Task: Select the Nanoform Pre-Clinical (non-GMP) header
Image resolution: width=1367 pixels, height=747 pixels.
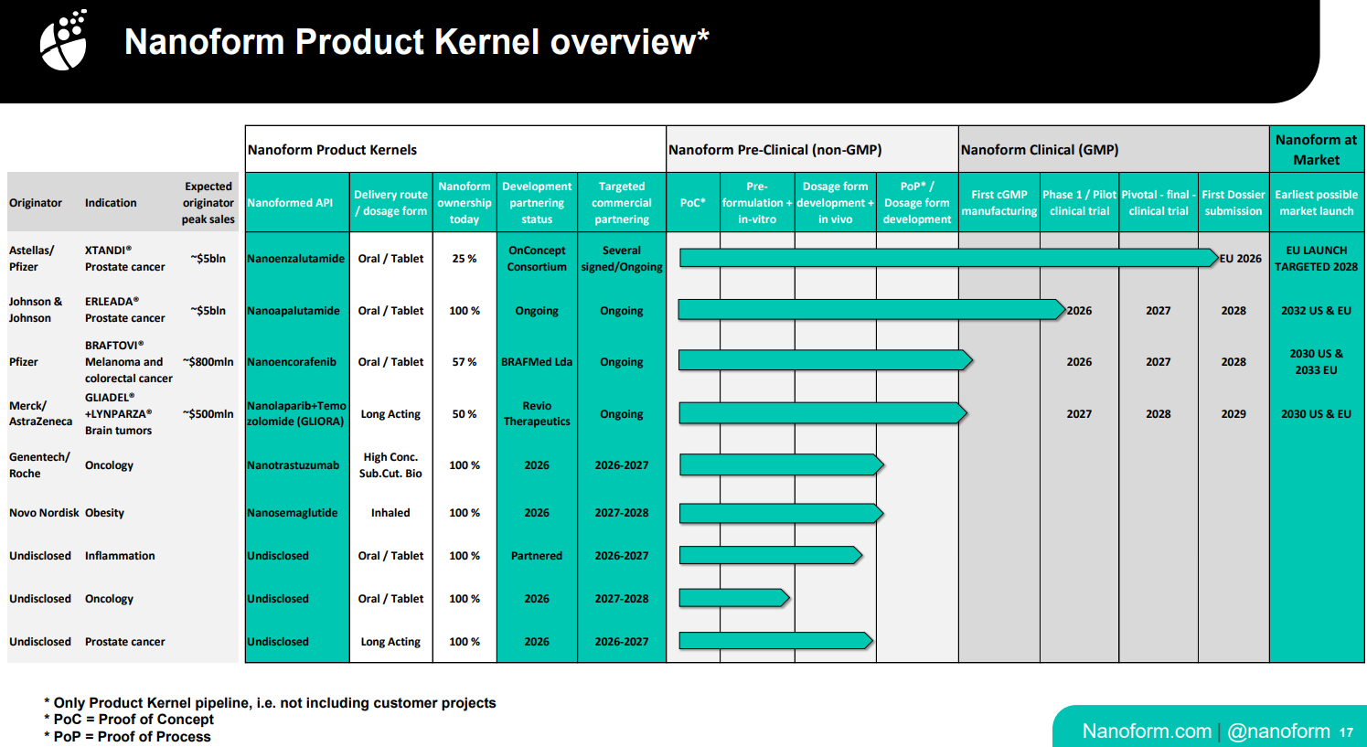Action: coord(774,150)
